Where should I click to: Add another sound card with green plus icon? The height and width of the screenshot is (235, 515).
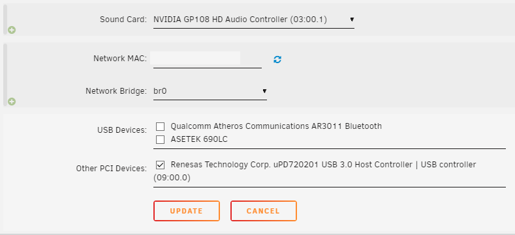[12, 30]
